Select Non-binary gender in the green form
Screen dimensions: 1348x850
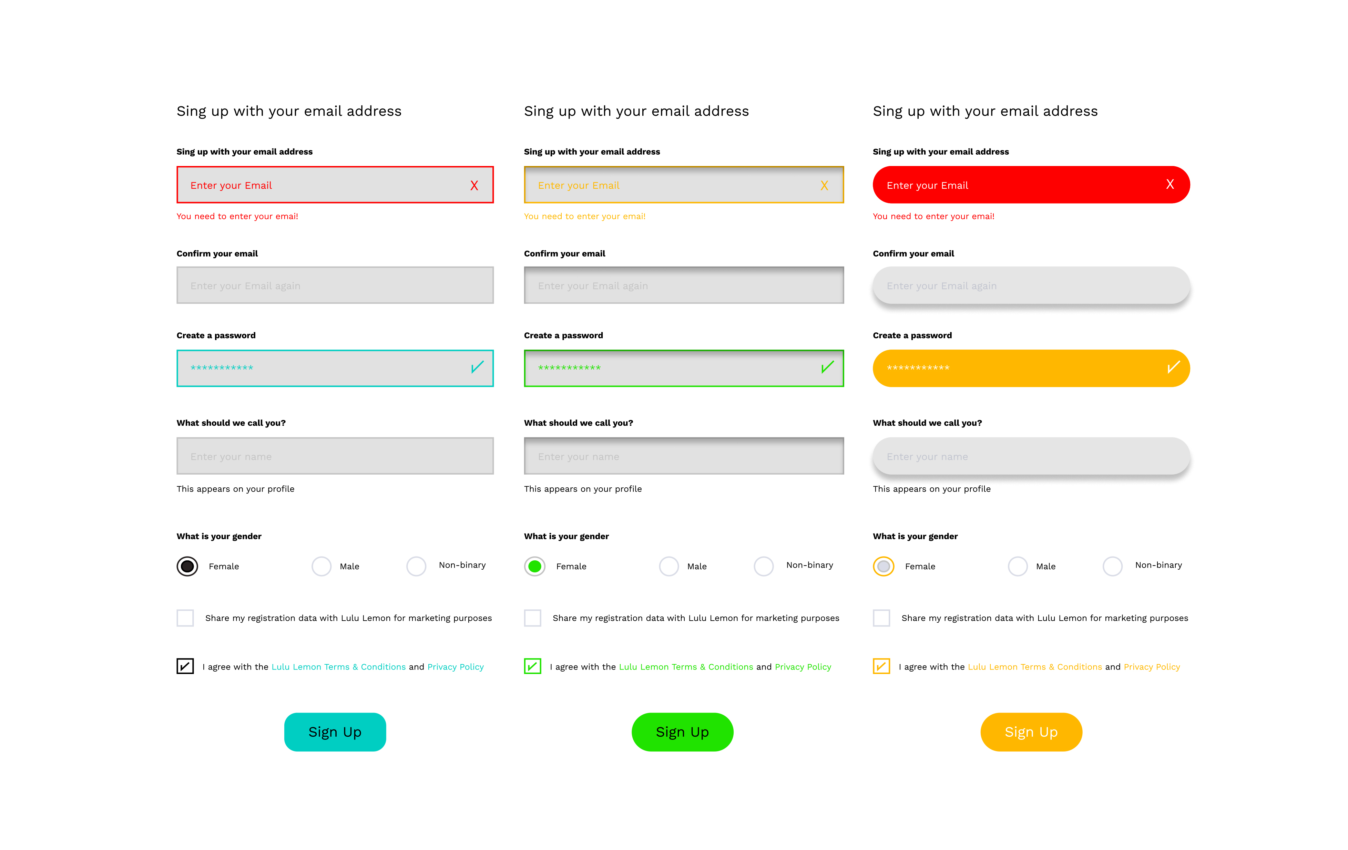pyautogui.click(x=764, y=566)
